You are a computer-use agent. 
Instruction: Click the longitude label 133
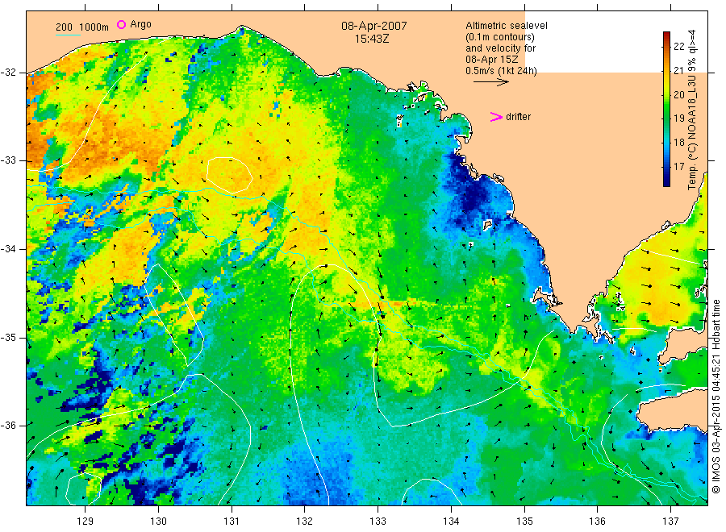pos(378,522)
